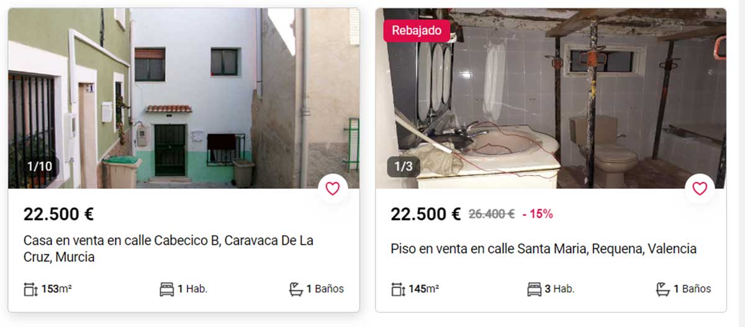The width and height of the screenshot is (745, 327).
Task: Open the house exterior photo thumbnail
Action: click(184, 98)
